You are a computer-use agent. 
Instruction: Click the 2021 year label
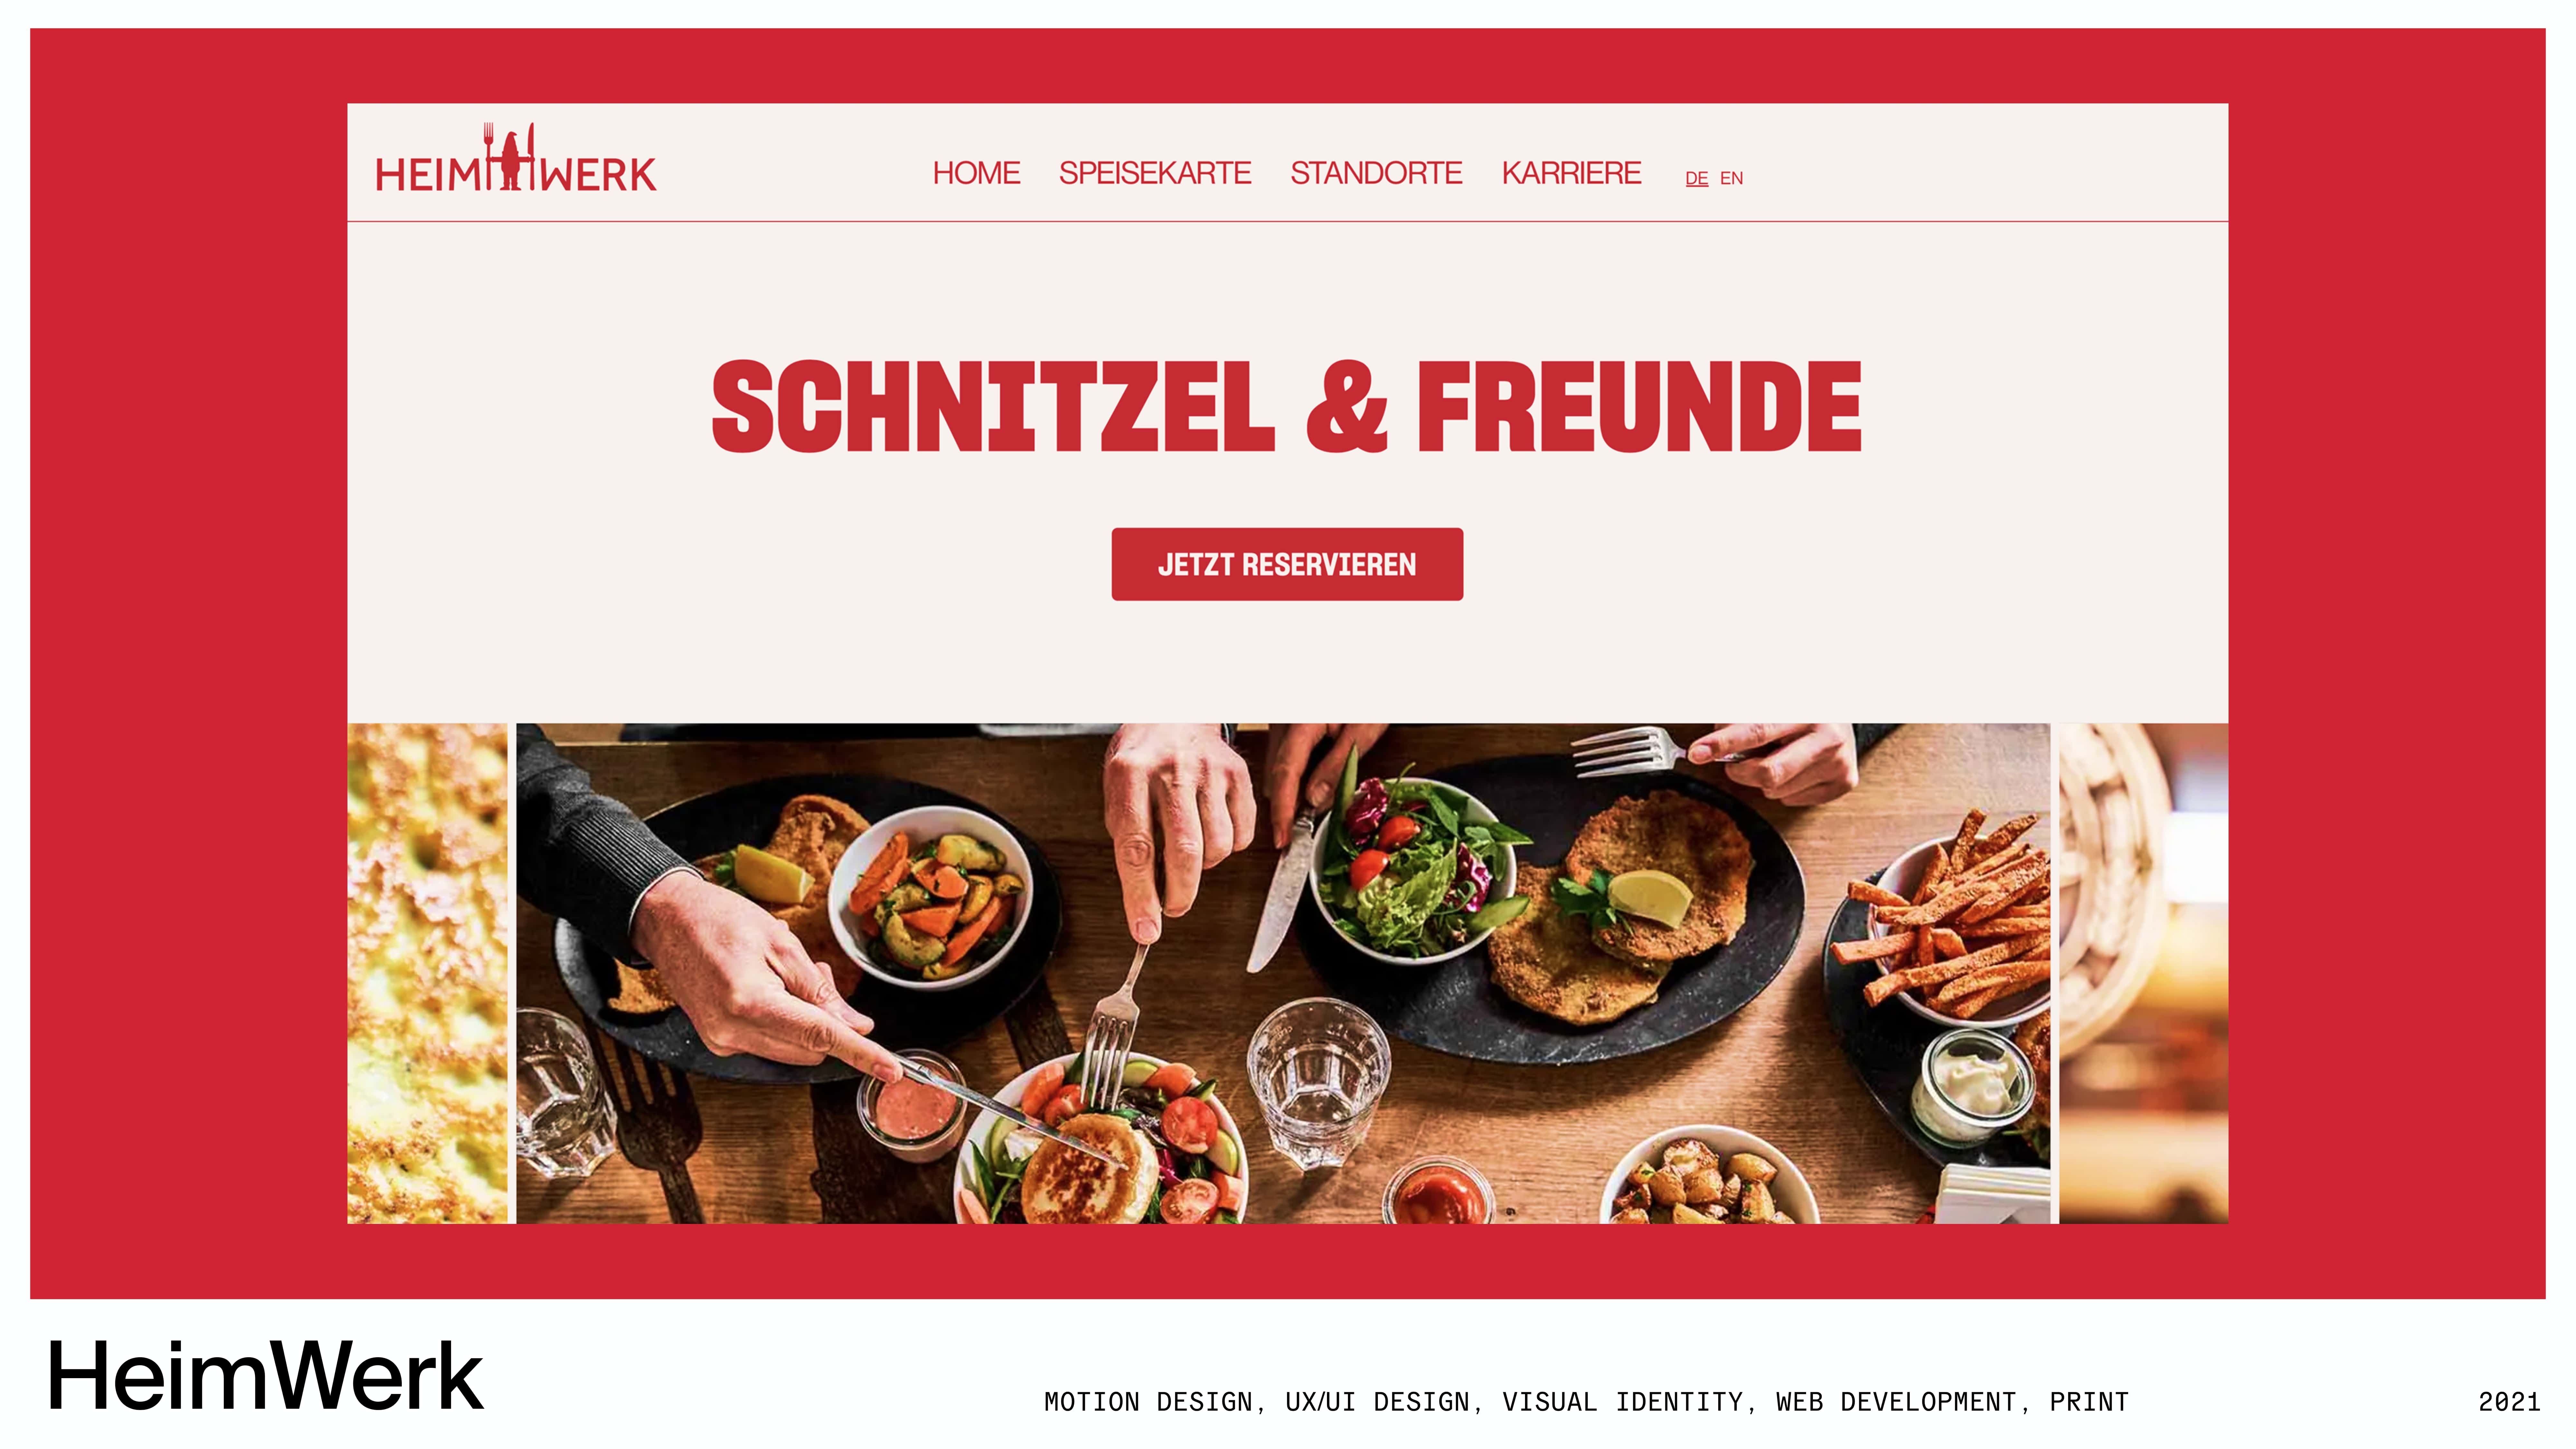coord(2509,1402)
